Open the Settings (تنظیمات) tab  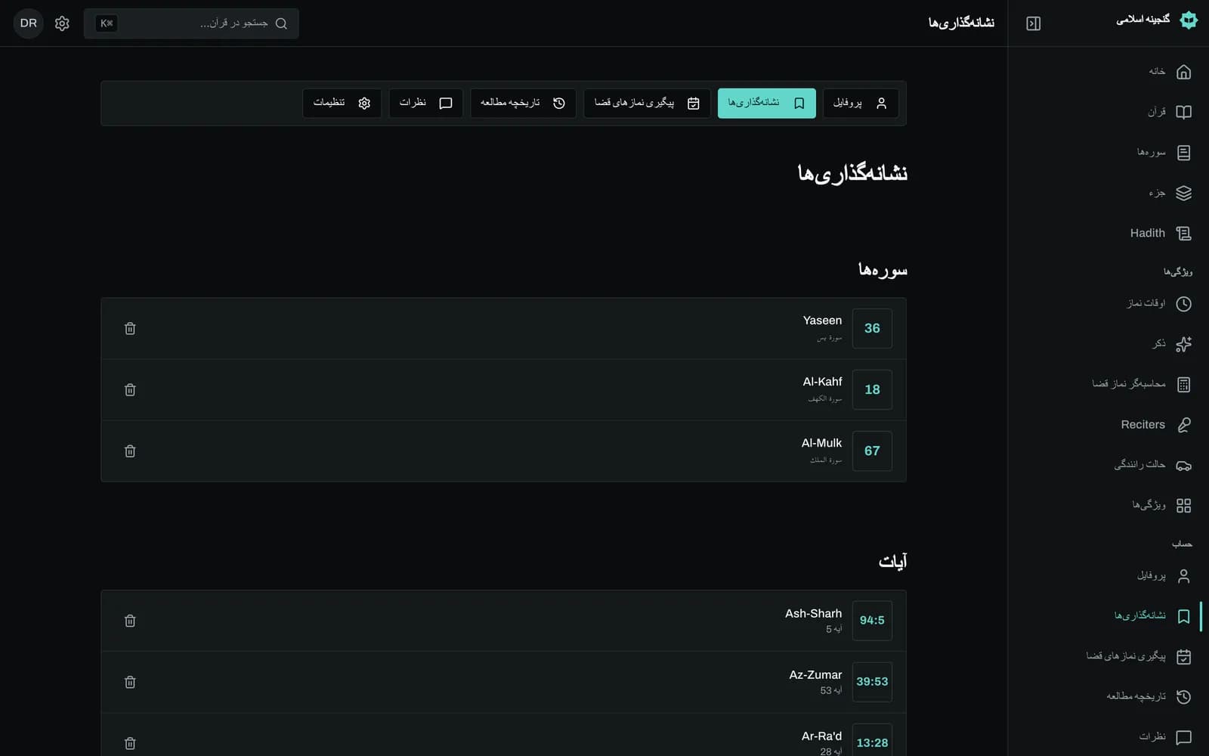[342, 103]
